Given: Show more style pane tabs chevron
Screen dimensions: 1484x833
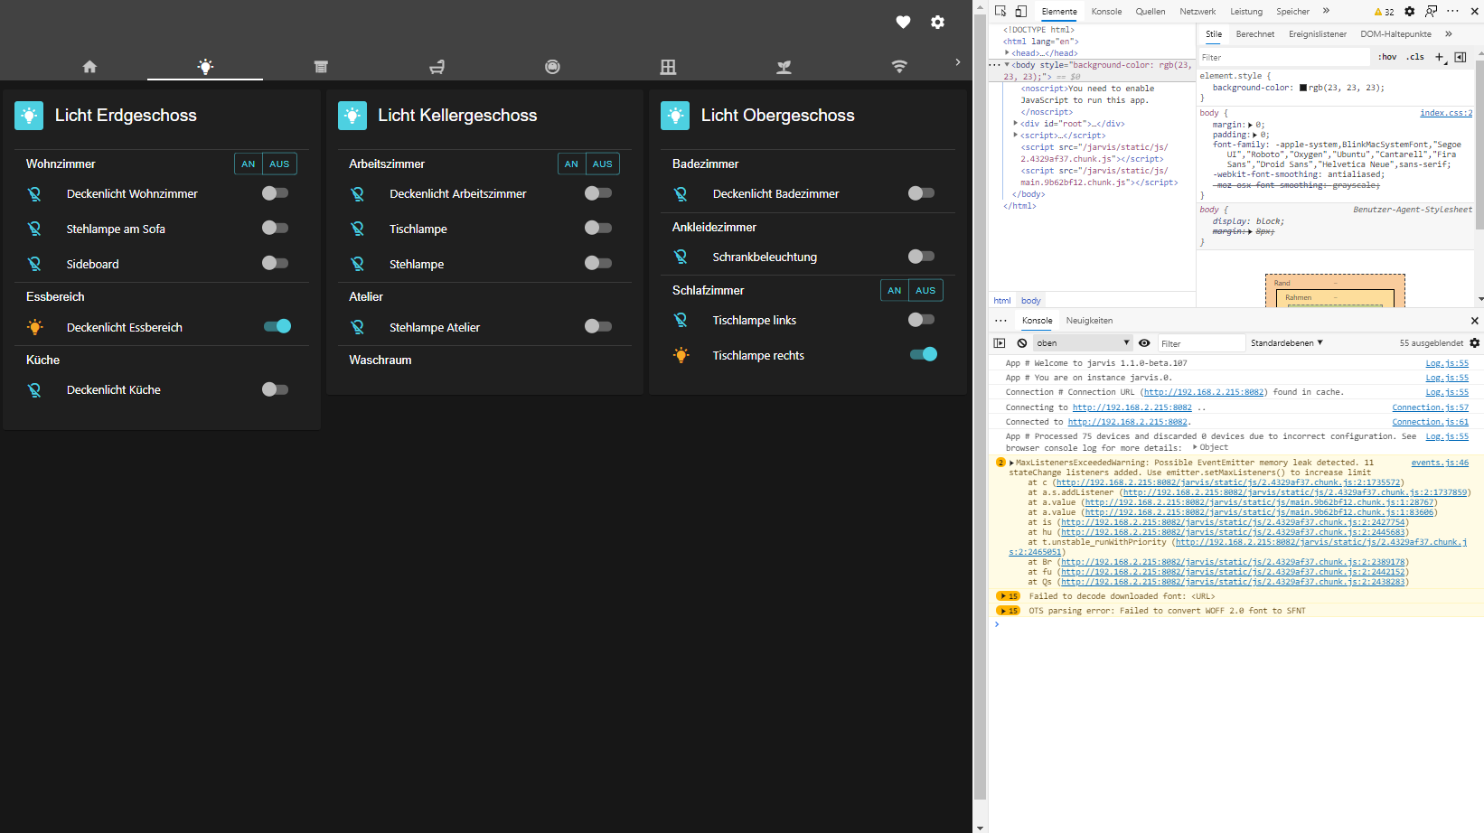Looking at the screenshot, I should click(1449, 34).
